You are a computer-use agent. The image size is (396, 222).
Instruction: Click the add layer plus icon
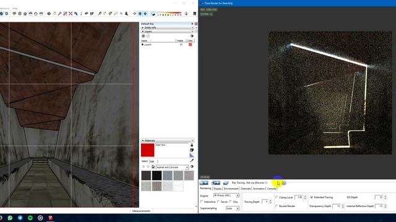(x=143, y=36)
